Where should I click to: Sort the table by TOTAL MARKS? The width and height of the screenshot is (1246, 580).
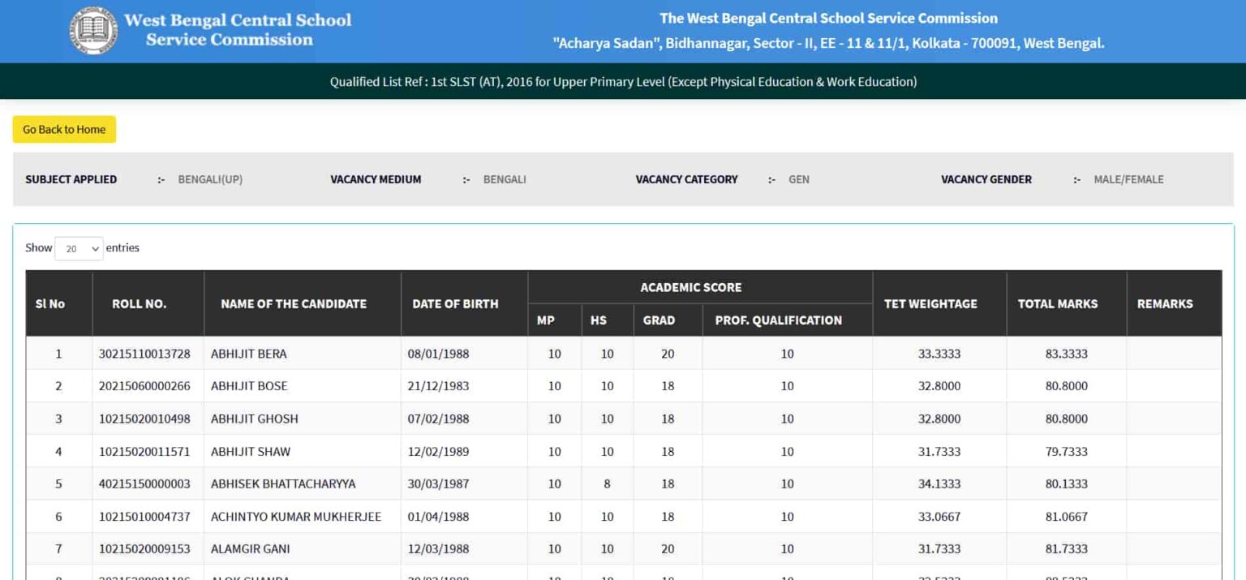(x=1057, y=303)
